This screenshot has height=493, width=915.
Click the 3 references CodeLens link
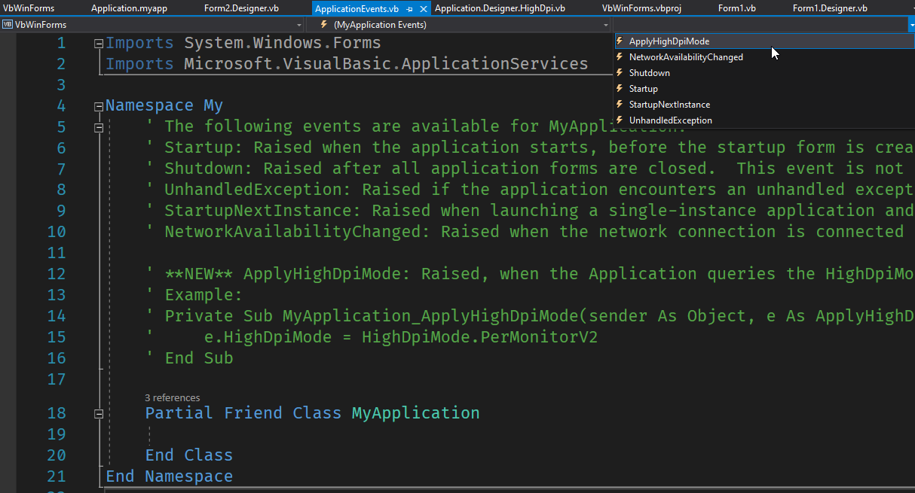tap(172, 397)
